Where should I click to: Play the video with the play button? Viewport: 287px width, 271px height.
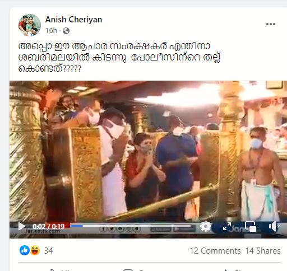[21, 226]
